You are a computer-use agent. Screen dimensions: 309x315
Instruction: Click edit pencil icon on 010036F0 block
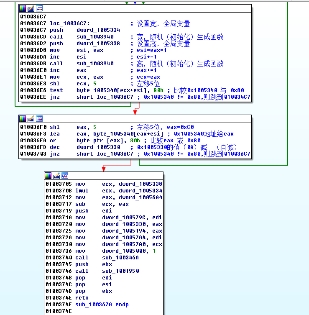point(31,119)
